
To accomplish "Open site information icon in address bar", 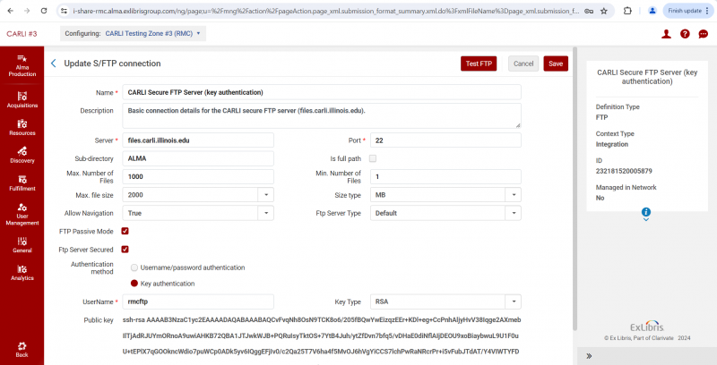I will (64, 11).
